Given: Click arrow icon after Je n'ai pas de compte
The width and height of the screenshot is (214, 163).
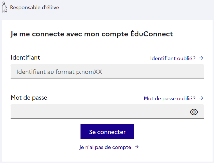Looking at the screenshot, I should click(x=137, y=147).
